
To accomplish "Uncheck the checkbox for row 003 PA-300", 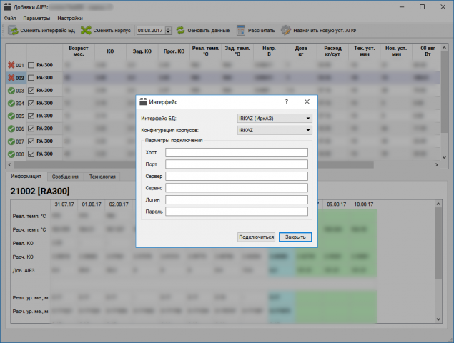I will 31,91.
